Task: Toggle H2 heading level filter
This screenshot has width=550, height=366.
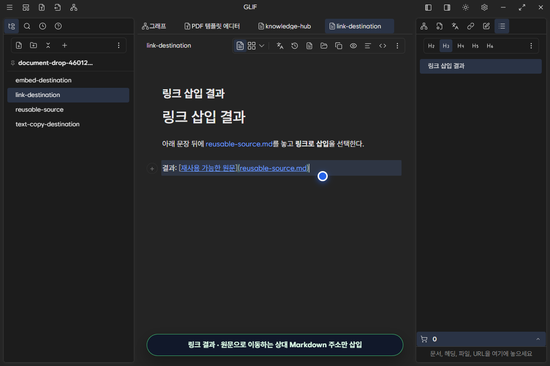Action: (431, 46)
